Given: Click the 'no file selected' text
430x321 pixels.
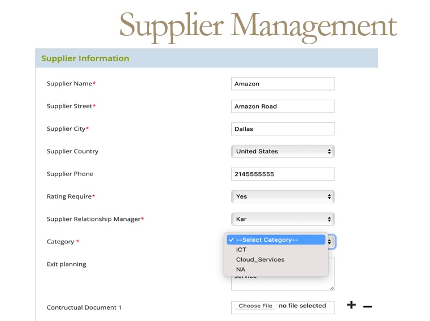Looking at the screenshot, I should click(302, 306).
